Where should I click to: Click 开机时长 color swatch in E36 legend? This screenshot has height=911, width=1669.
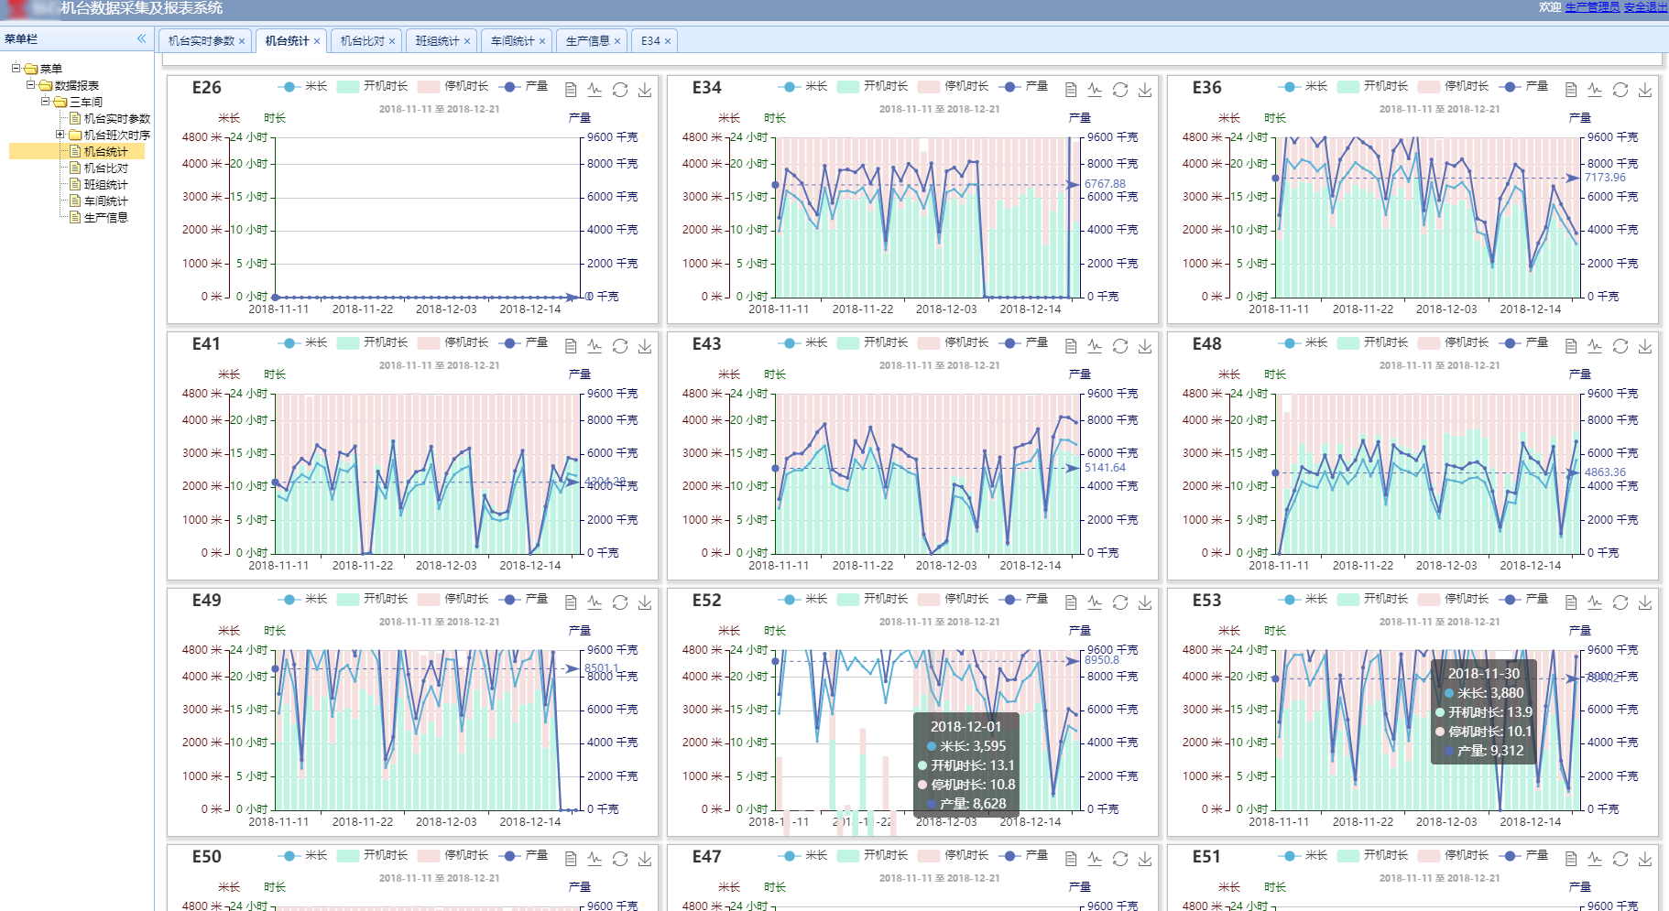pos(1347,86)
